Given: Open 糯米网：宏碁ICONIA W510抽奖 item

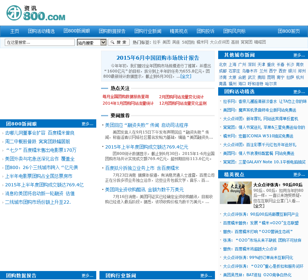Looking at the screenshot, I should click(x=258, y=136).
